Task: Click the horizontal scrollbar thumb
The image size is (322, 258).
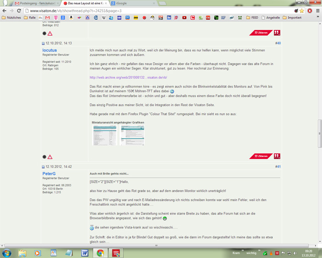Action: tap(156, 246)
